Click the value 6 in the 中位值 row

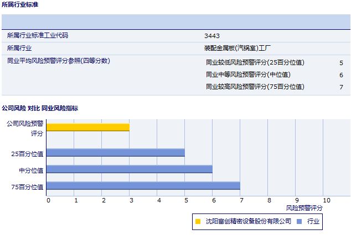341,75
